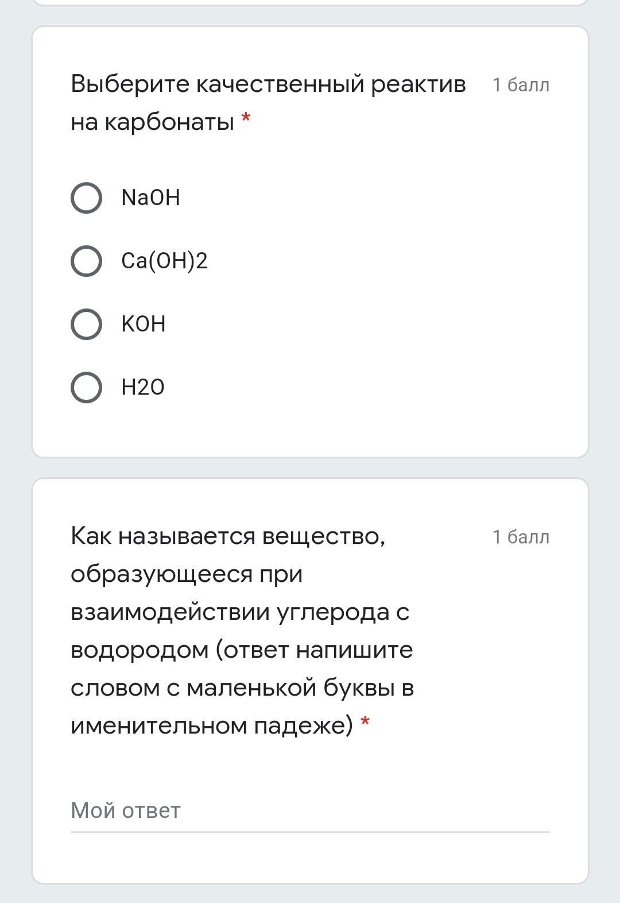
Task: Click the H2O answer label text
Action: [143, 388]
